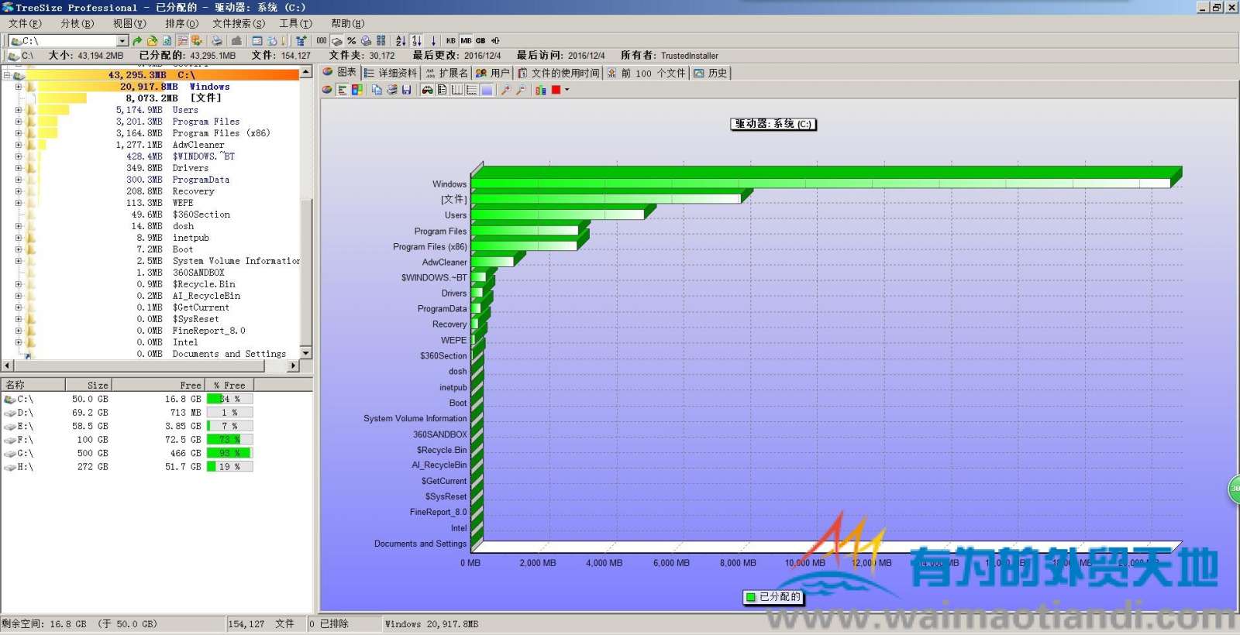Viewport: 1240px width, 635px height.
Task: Open the C:\ drive path dropdown
Action: point(122,41)
